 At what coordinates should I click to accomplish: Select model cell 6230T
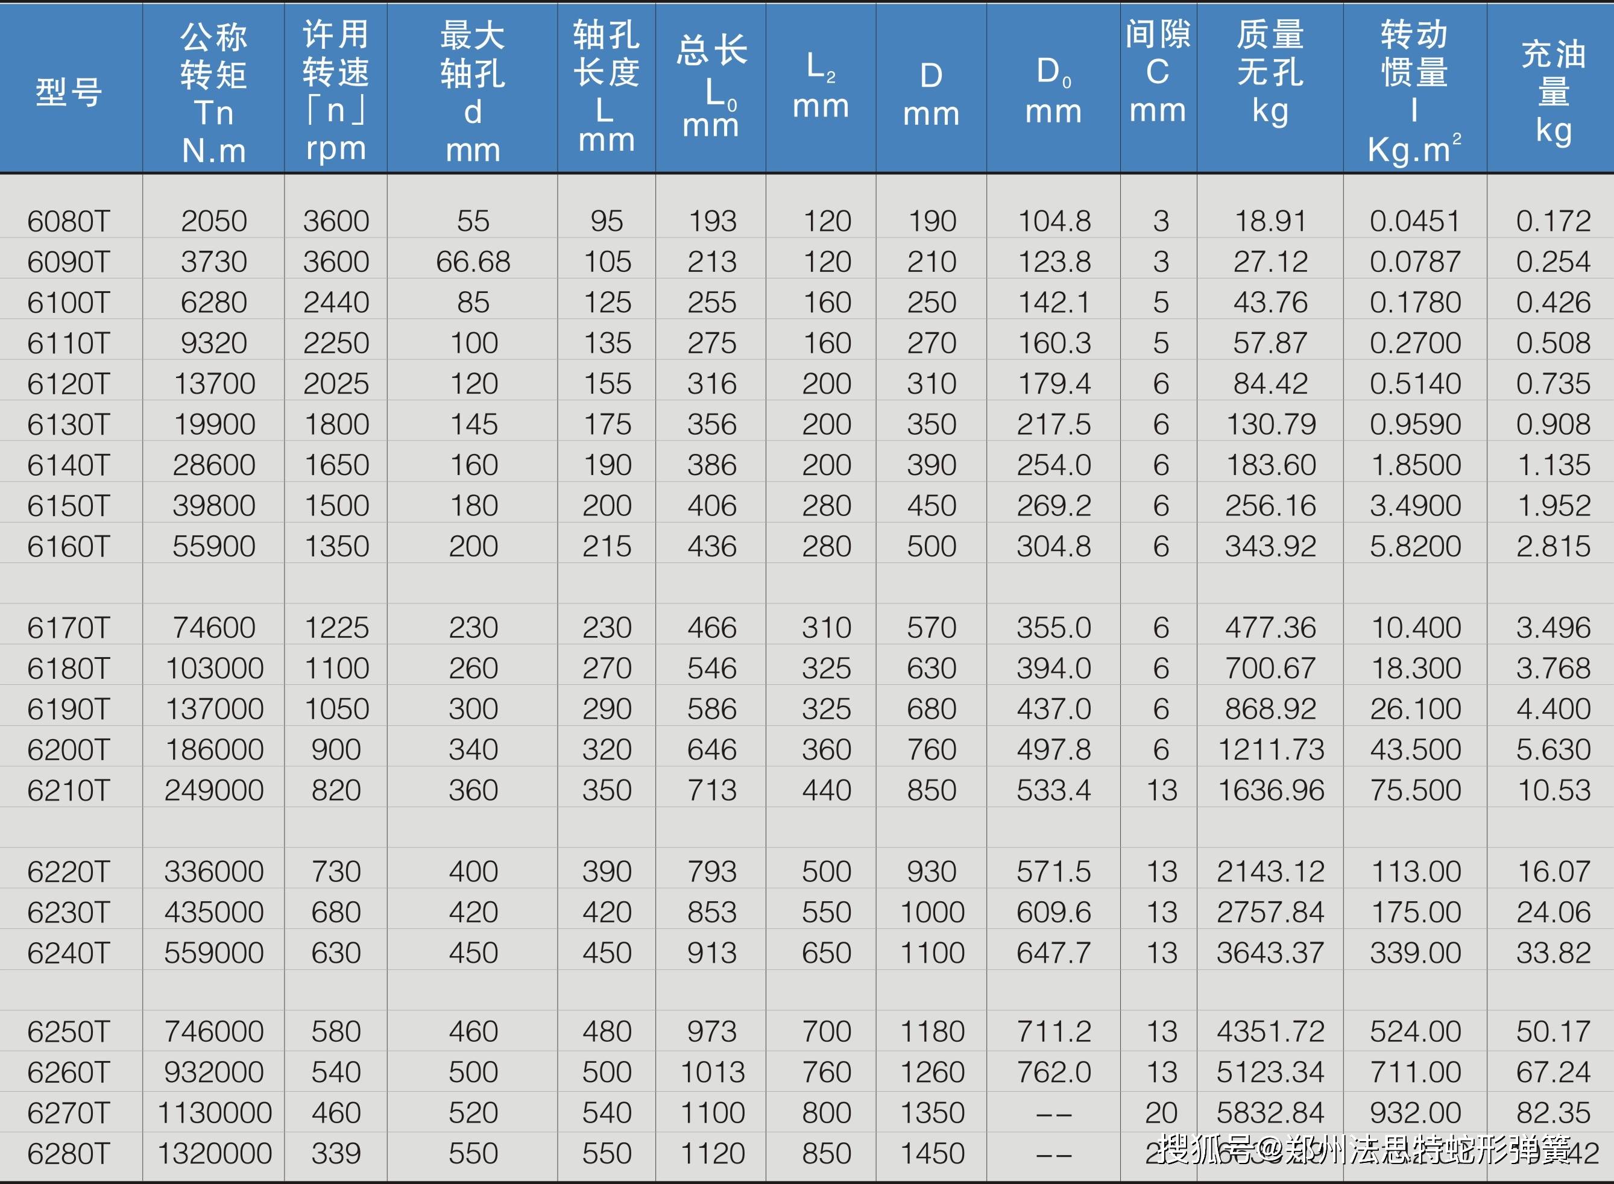pyautogui.click(x=69, y=913)
